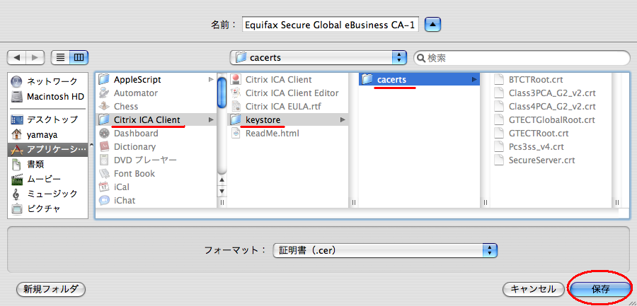Select Pictures (ピクチャ) in sidebar

click(x=47, y=208)
